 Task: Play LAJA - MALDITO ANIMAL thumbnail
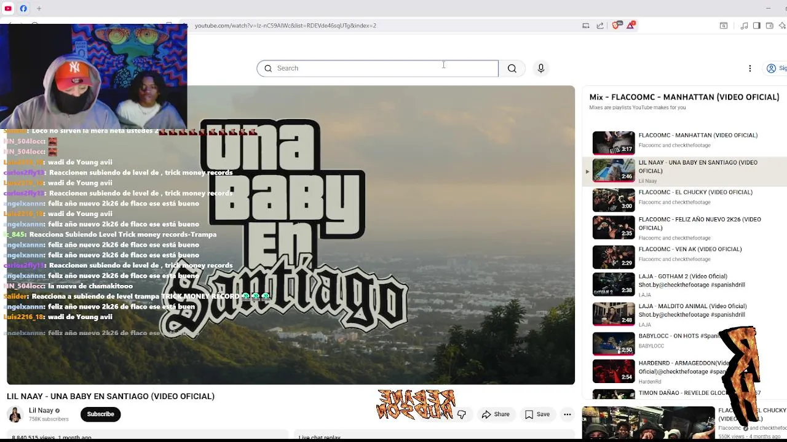(614, 314)
